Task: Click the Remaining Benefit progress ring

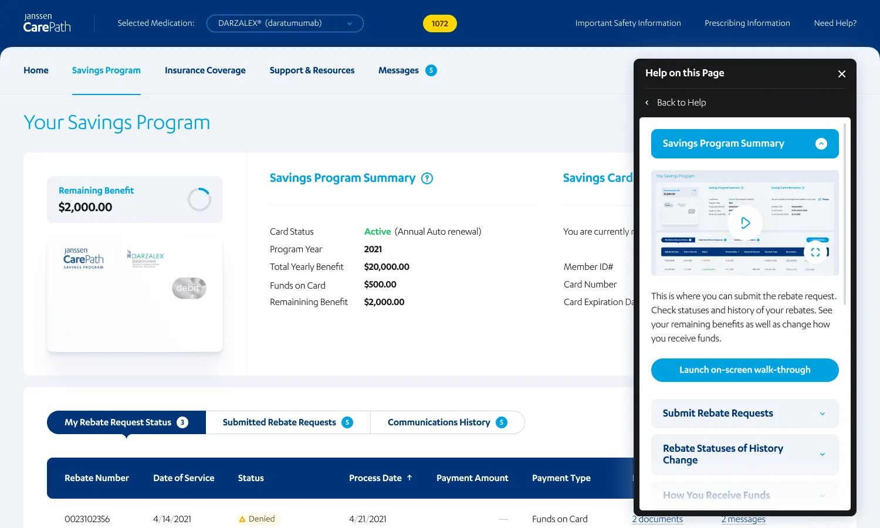Action: [x=199, y=199]
